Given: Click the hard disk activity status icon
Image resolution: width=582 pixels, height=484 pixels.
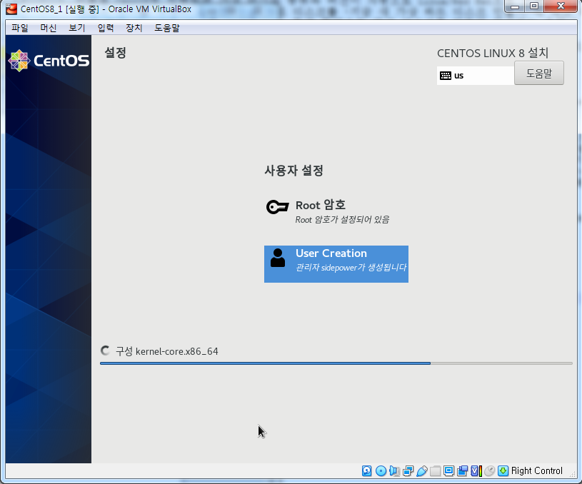Looking at the screenshot, I should pos(367,471).
